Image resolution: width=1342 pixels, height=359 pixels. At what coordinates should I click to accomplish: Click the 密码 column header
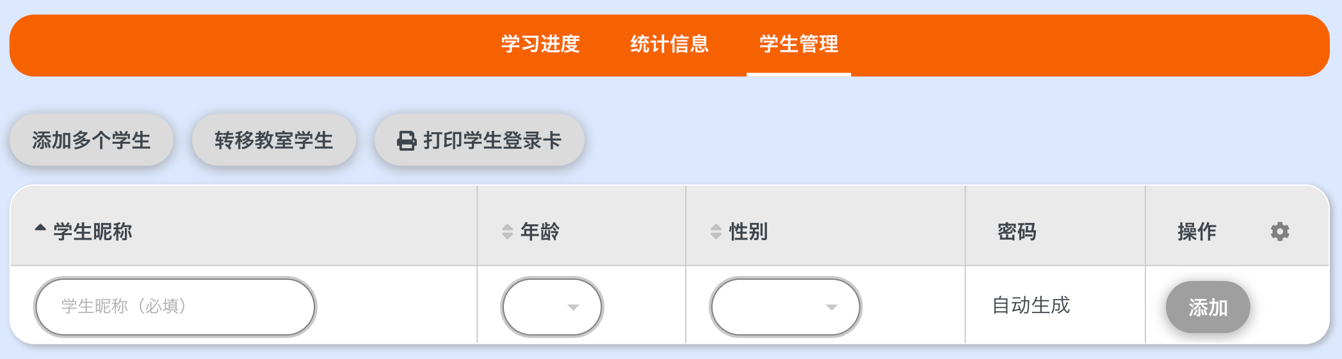click(x=1017, y=231)
